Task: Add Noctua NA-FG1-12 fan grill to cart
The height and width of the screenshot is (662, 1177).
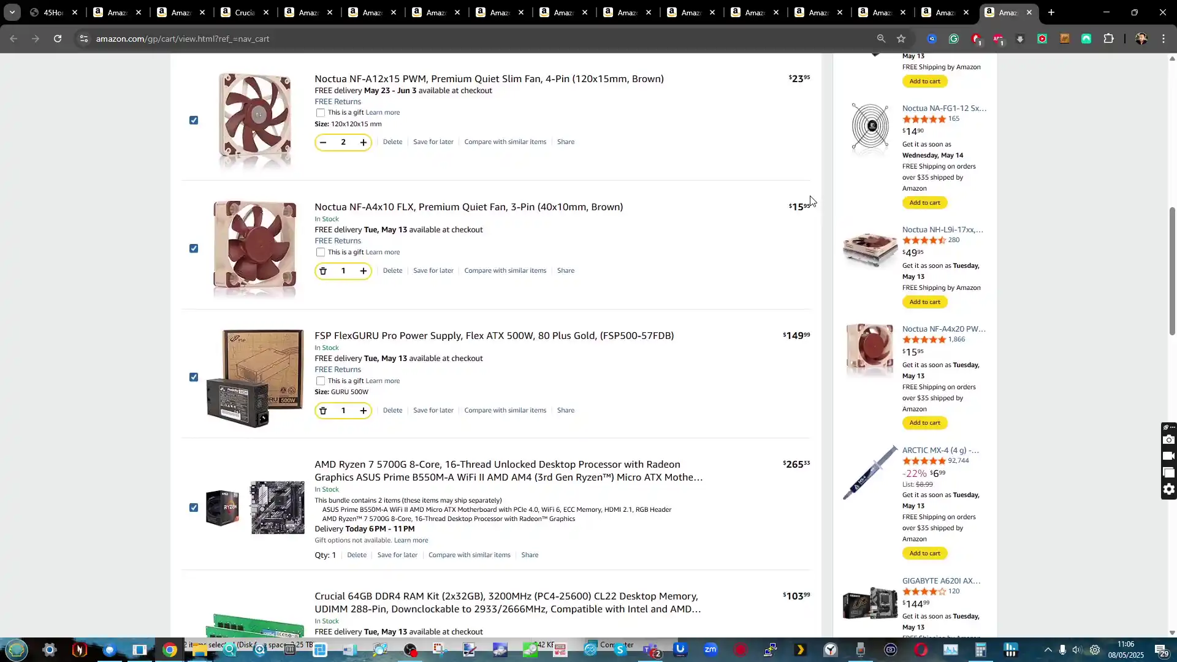Action: [924, 203]
